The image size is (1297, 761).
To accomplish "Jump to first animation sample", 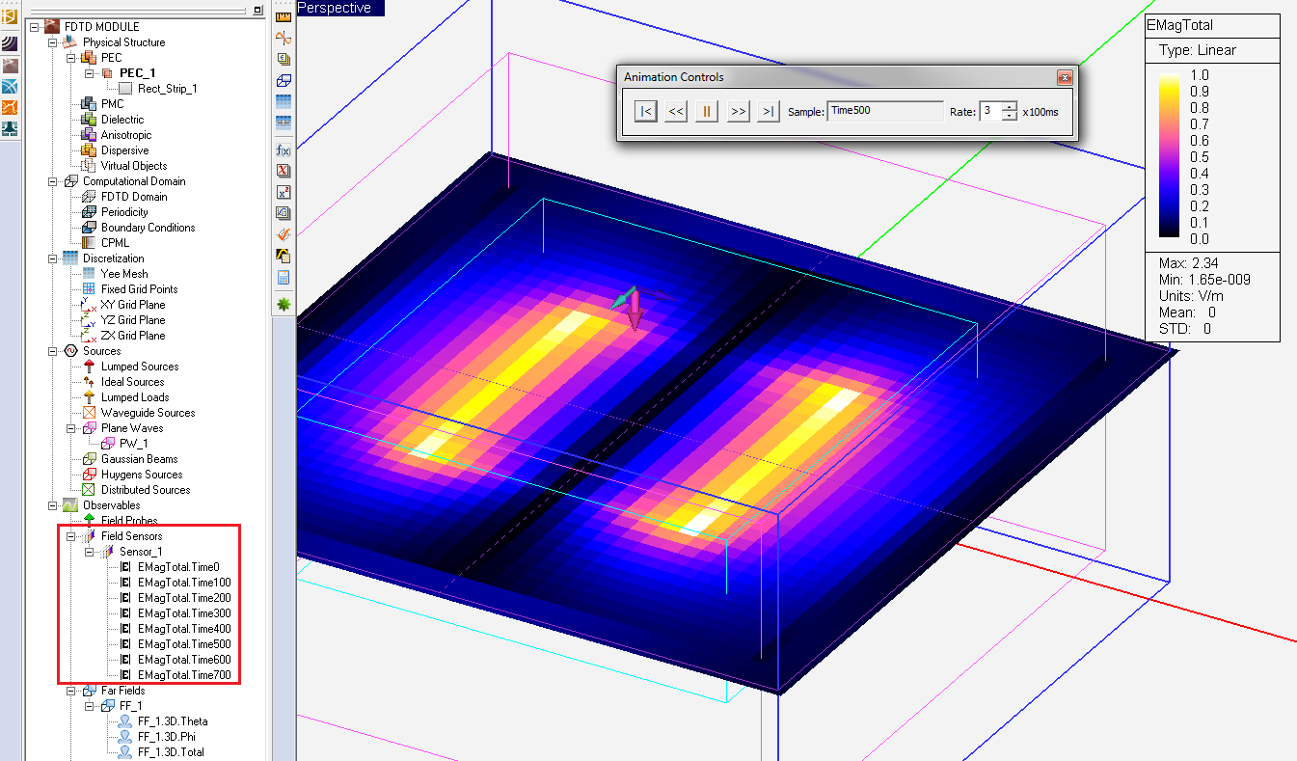I will pyautogui.click(x=645, y=111).
